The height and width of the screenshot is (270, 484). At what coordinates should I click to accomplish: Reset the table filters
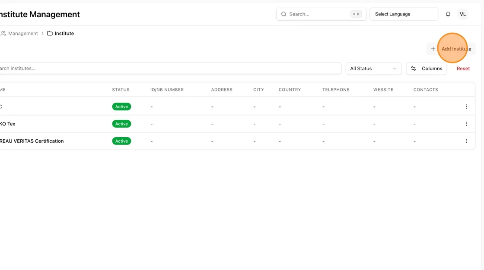[x=463, y=69]
